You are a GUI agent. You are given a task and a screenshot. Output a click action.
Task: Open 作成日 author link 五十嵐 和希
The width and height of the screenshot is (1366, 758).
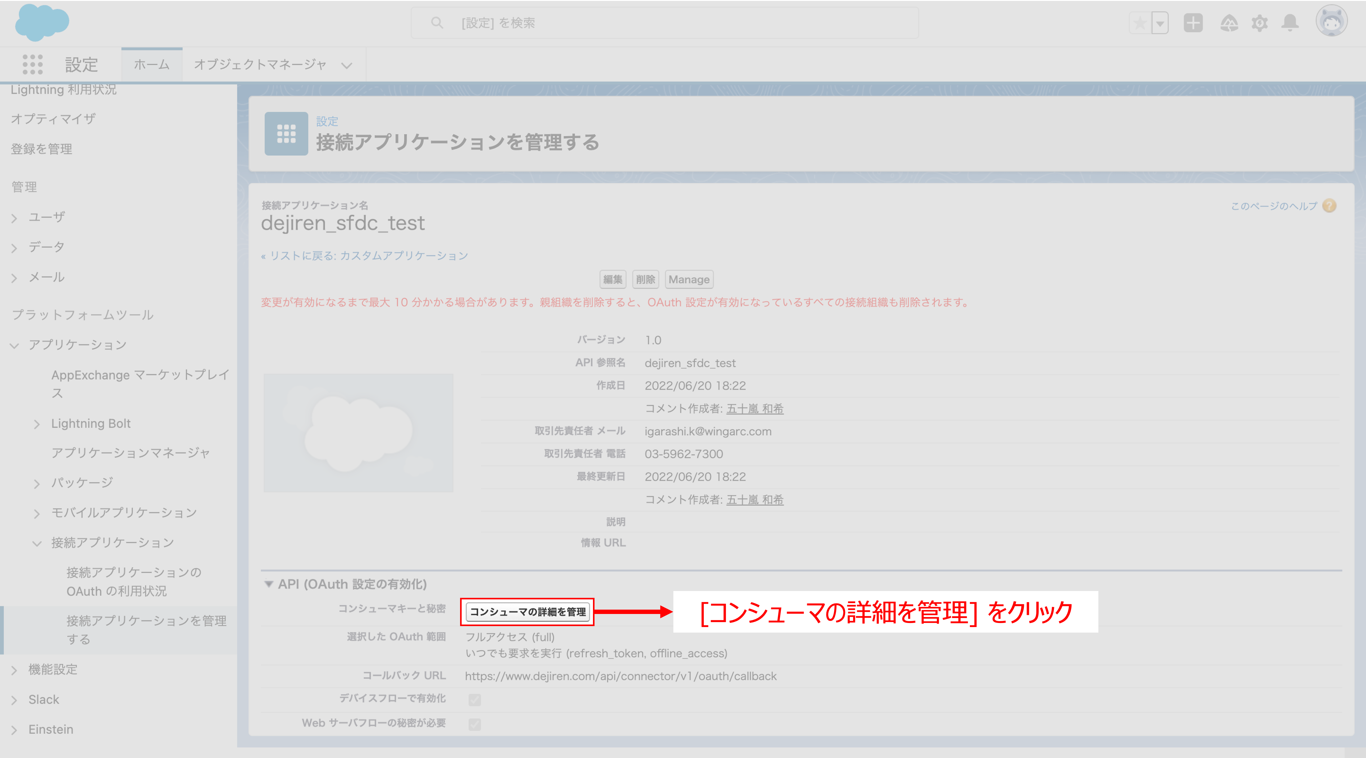(755, 409)
